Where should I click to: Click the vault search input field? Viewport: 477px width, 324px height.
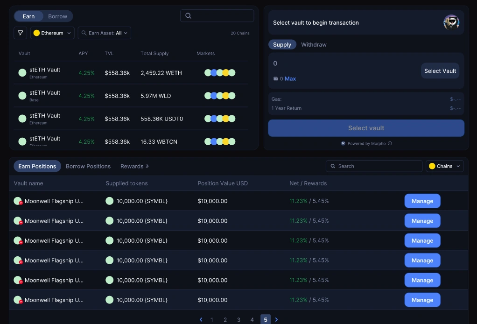[217, 15]
